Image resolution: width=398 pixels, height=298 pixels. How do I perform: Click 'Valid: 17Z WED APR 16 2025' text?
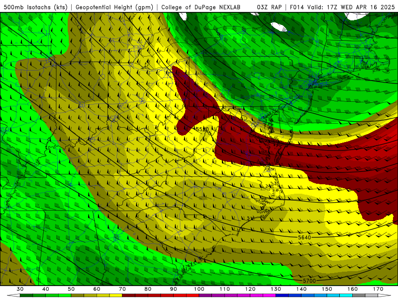[x=351, y=7]
